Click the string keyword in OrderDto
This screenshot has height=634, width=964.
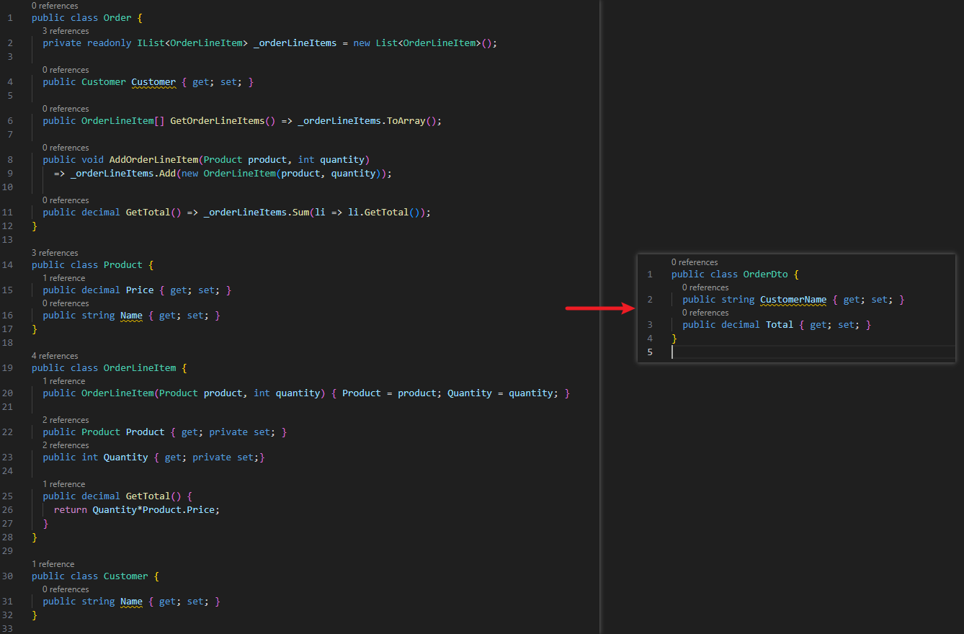click(x=738, y=300)
